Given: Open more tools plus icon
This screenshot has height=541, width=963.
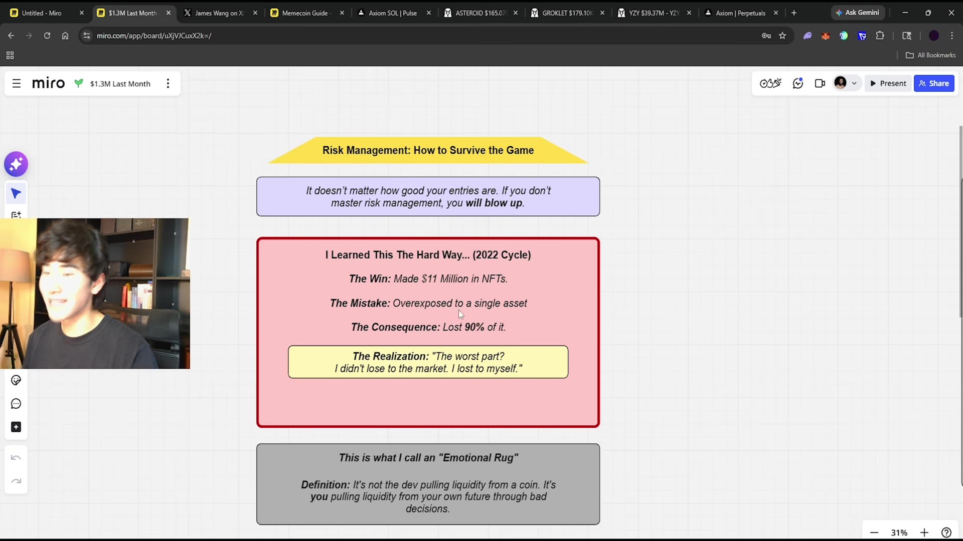Looking at the screenshot, I should 16,427.
